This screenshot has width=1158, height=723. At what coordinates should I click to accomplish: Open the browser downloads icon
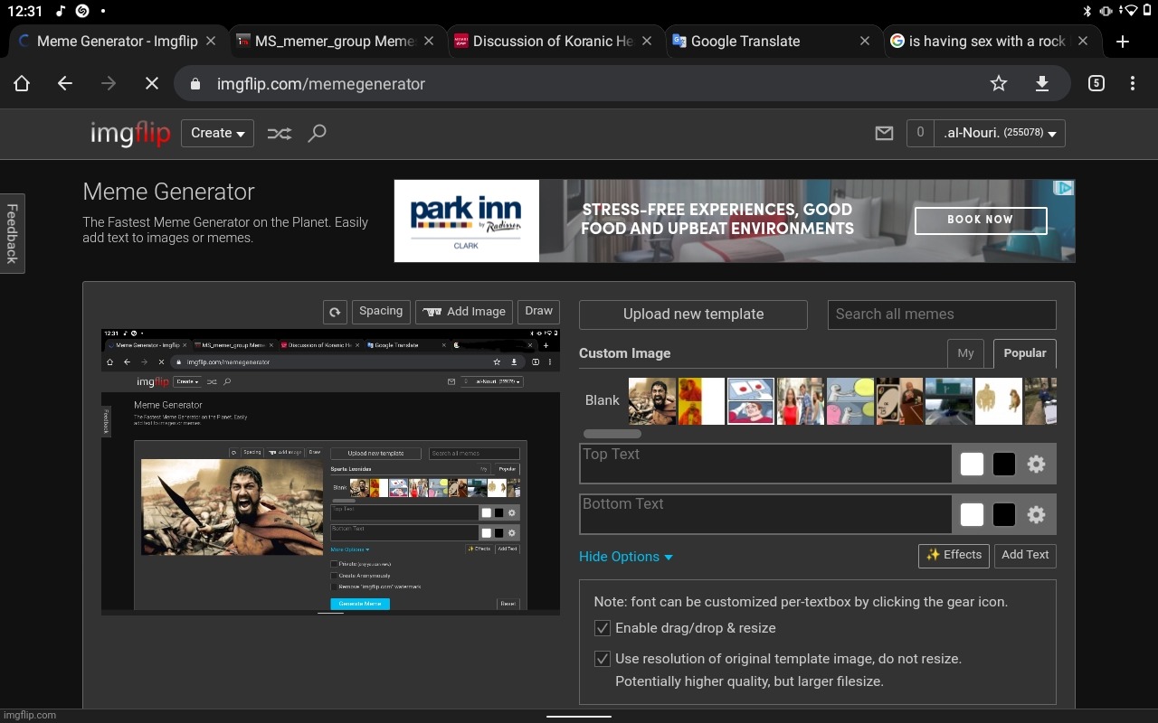(x=1042, y=84)
